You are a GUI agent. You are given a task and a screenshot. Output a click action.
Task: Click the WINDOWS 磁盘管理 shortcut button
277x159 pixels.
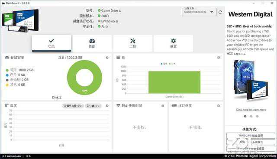coord(251,136)
